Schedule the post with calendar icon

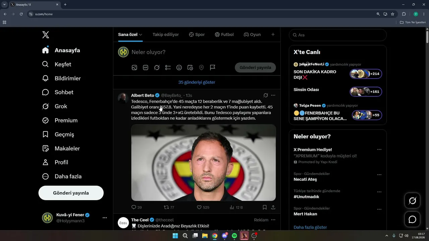click(190, 68)
